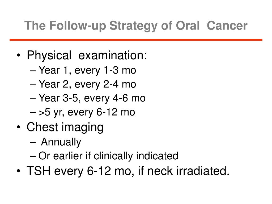Click the bullet dot before 'Chest imaging'
The height and width of the screenshot is (204, 272).
pyautogui.click(x=19, y=127)
